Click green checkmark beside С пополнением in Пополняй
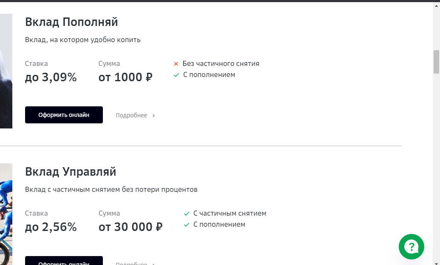The width and height of the screenshot is (440, 265). 176,75
